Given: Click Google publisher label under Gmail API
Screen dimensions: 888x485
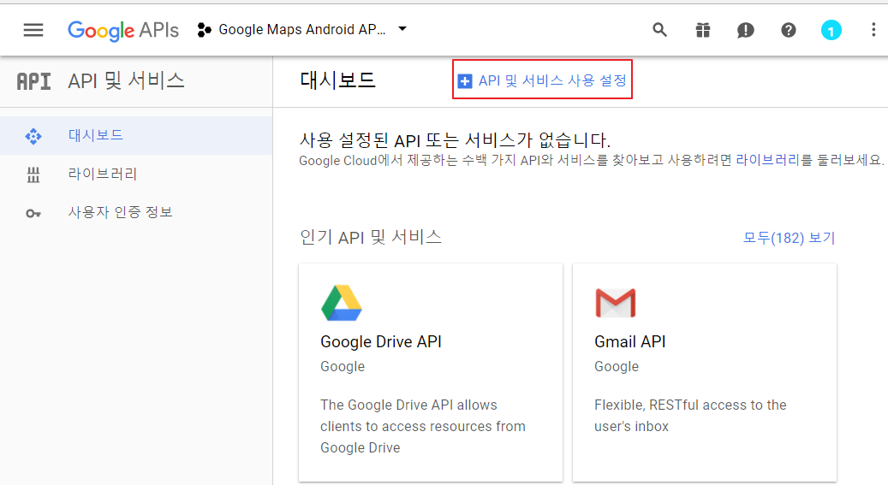Looking at the screenshot, I should 617,367.
